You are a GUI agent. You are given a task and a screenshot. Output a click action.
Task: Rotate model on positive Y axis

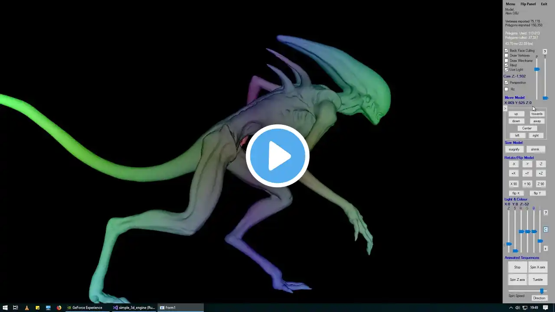[527, 173]
